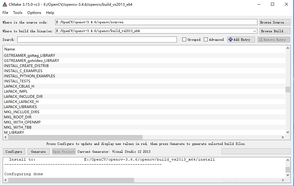Select GSTREAMER_gsttag_LIBRARY row

click(x=144, y=56)
